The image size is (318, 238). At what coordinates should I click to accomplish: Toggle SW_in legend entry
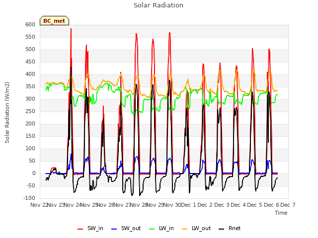click(x=90, y=228)
